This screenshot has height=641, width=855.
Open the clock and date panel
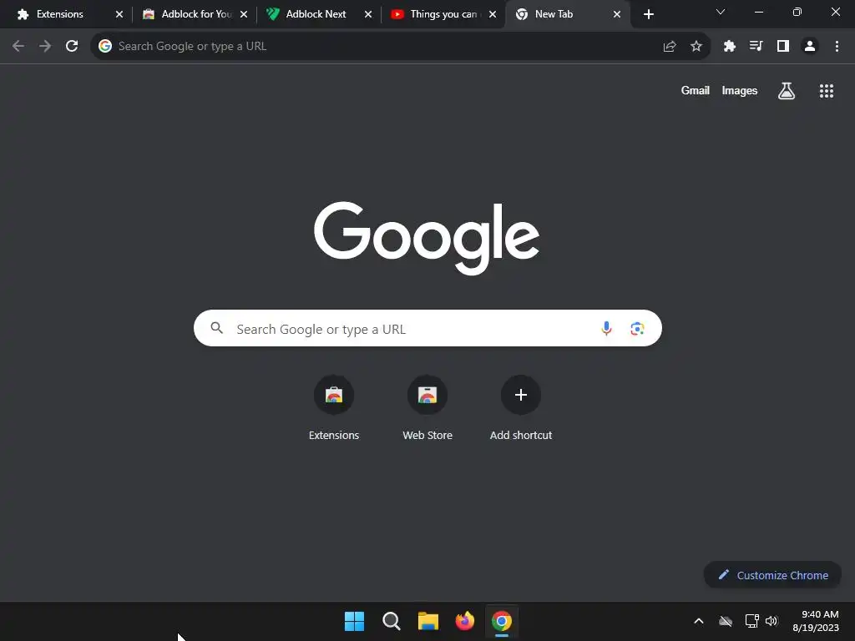816,621
